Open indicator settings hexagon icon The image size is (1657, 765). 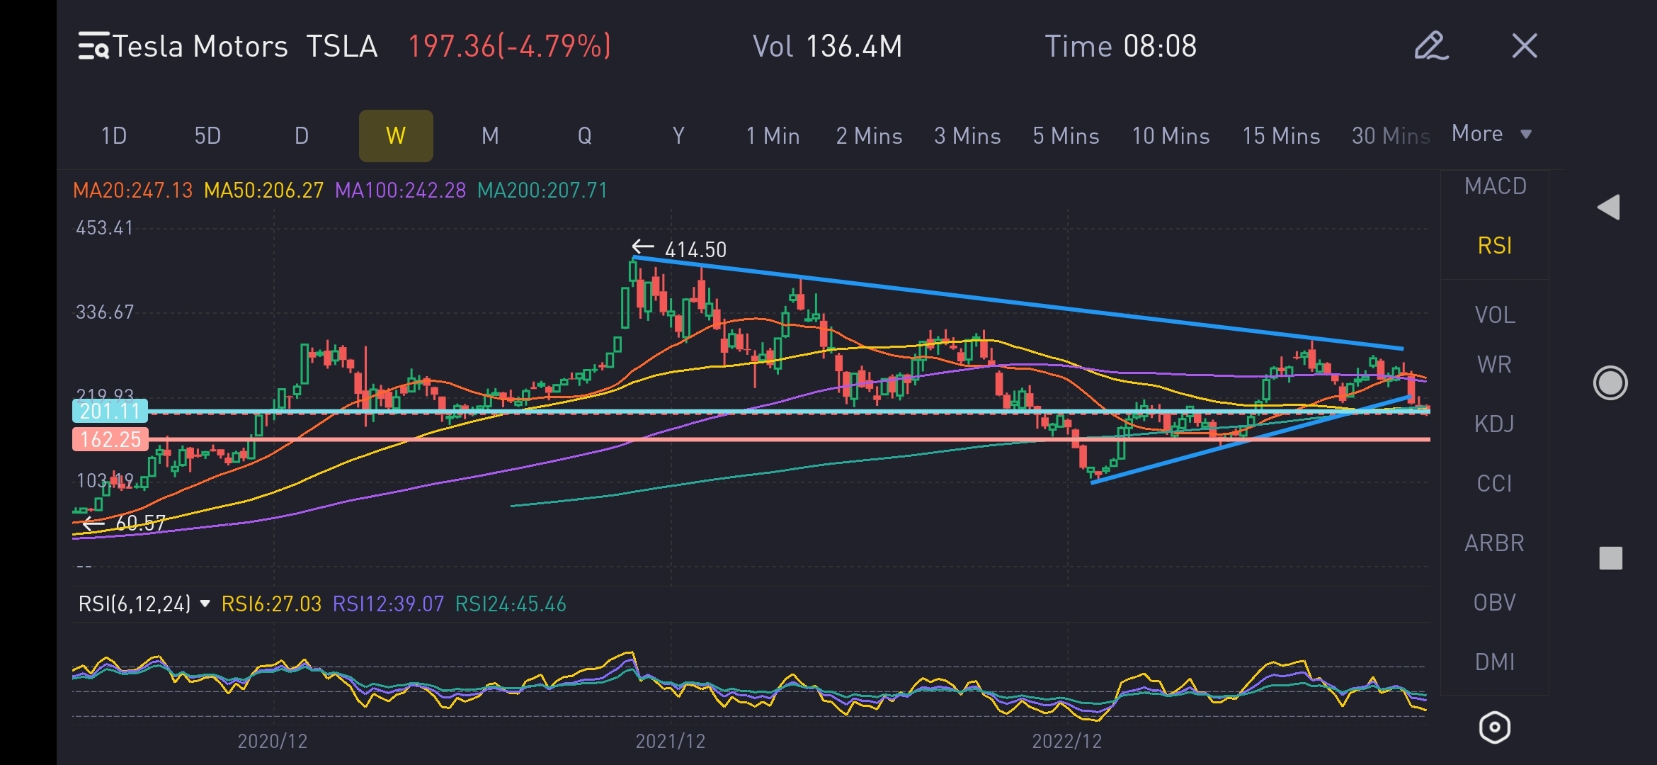pos(1494,727)
